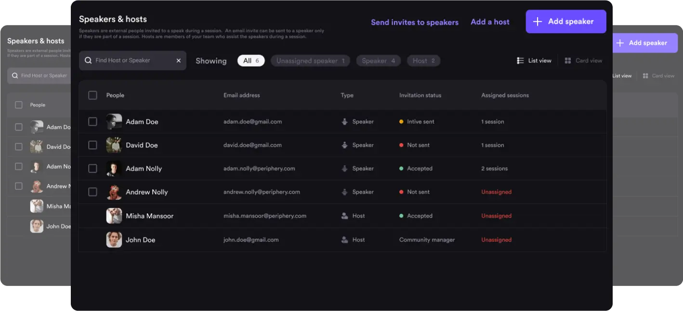
Task: Click Adam Doe's speaker type icon
Action: click(x=344, y=122)
